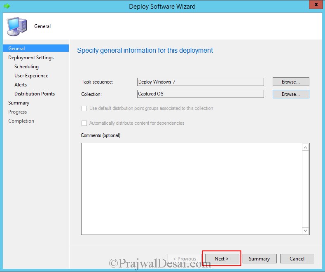The width and height of the screenshot is (325, 272).
Task: Select Completion step in sidebar
Action: pos(21,121)
